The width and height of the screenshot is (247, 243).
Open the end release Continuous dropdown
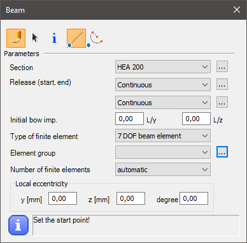(163, 103)
